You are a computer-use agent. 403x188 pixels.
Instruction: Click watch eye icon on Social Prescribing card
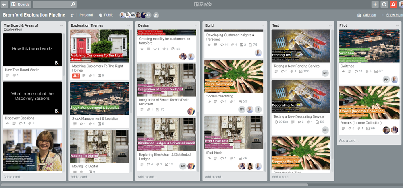[209, 101]
